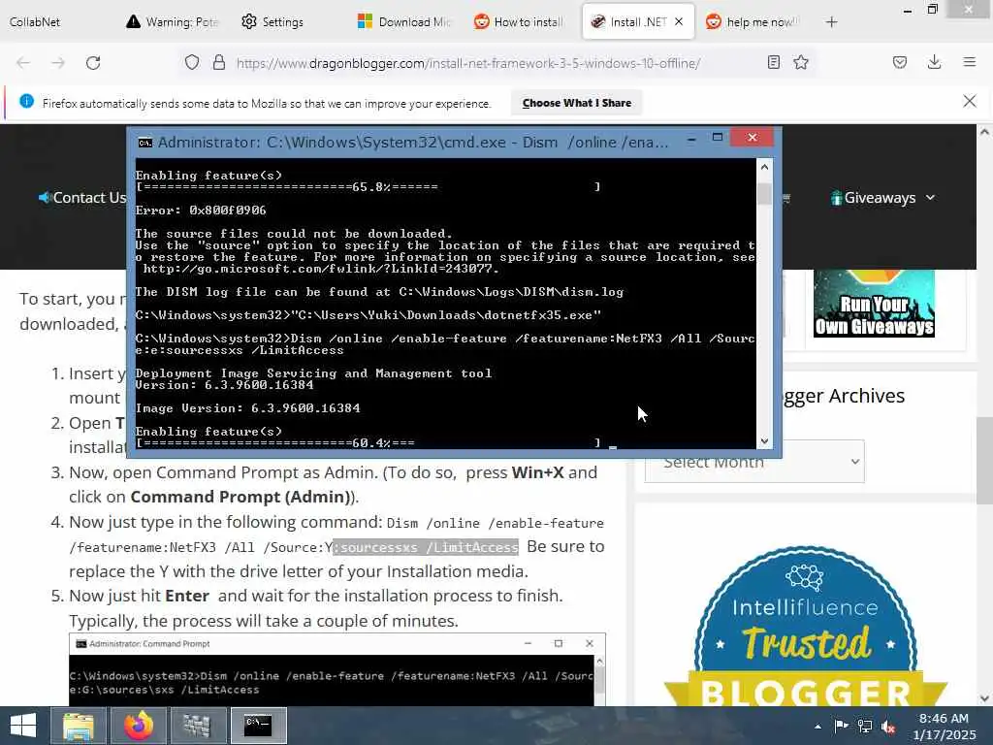993x745 pixels.
Task: Click the bold Command Prompt (Admin) text
Action: pos(241,498)
